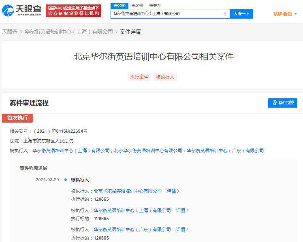303x242 pixels.
Task: Click the 案件详情 breadcrumb text
Action: (x=130, y=32)
